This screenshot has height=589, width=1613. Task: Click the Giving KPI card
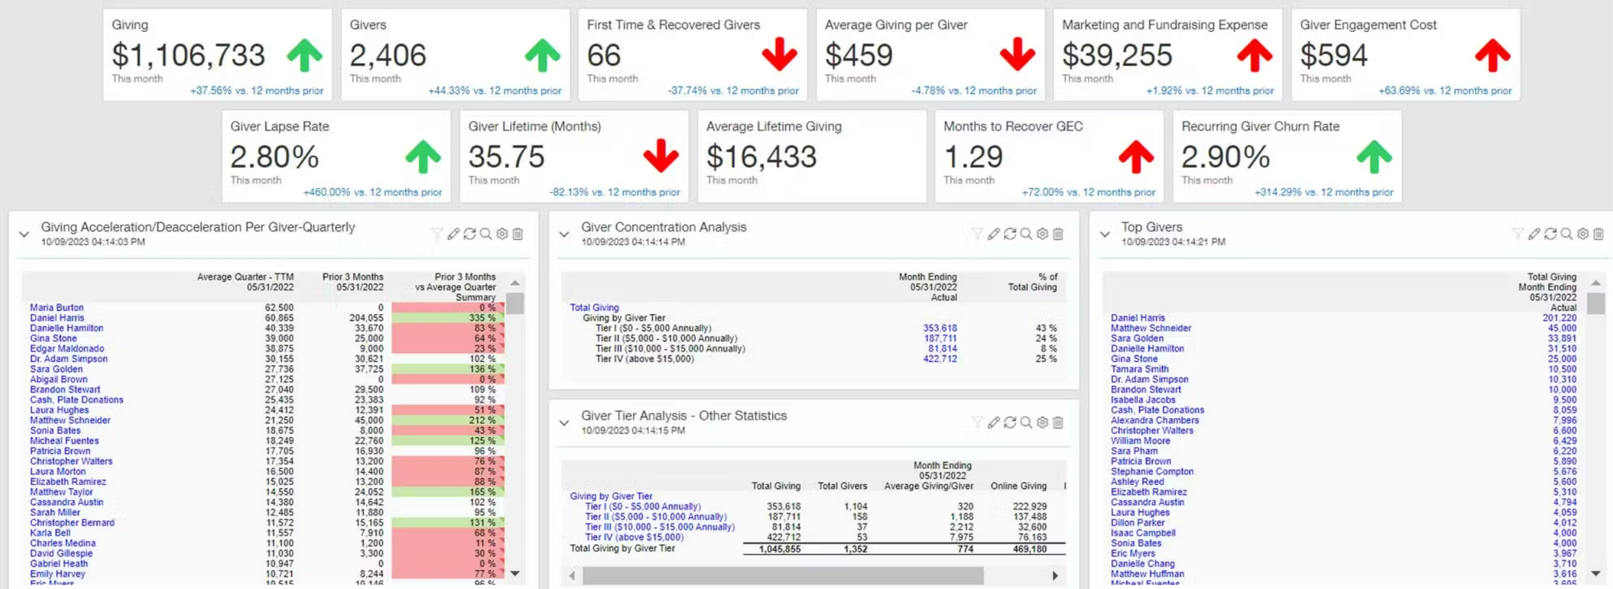click(217, 55)
